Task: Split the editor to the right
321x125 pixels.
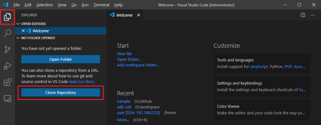Action: coord(303,15)
